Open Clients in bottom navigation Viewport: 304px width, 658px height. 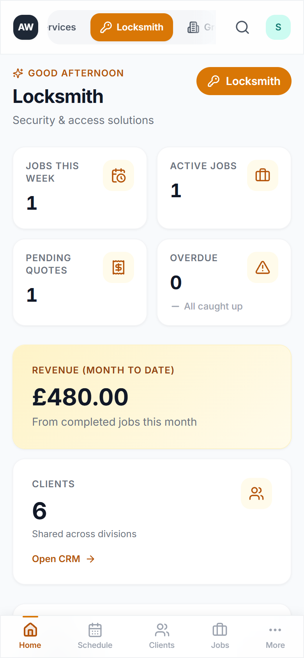coord(162,636)
